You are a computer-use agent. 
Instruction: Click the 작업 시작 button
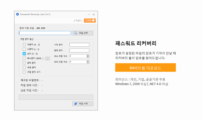pos(83,104)
